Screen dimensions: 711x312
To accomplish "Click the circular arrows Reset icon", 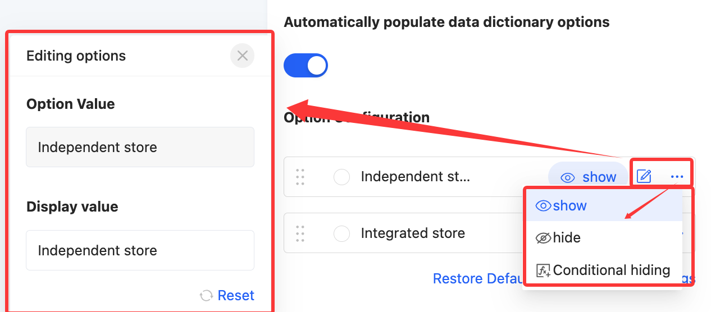I will pos(206,296).
